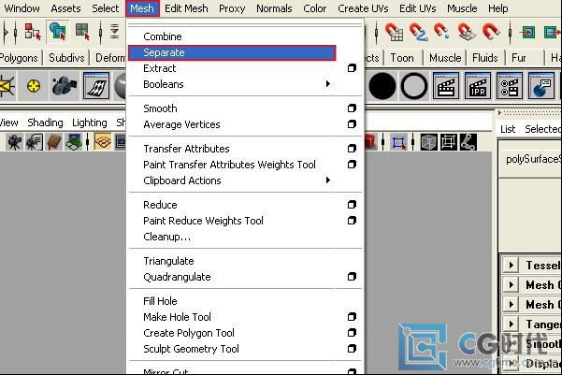Open the Cleanup... dialog entry
Image resolution: width=562 pixels, height=375 pixels.
(167, 237)
